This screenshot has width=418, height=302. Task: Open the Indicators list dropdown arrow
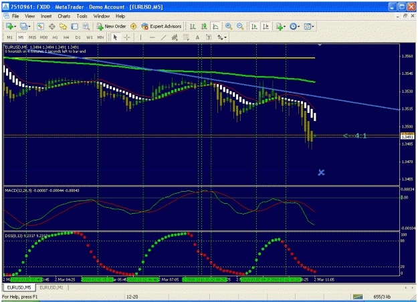click(284, 27)
